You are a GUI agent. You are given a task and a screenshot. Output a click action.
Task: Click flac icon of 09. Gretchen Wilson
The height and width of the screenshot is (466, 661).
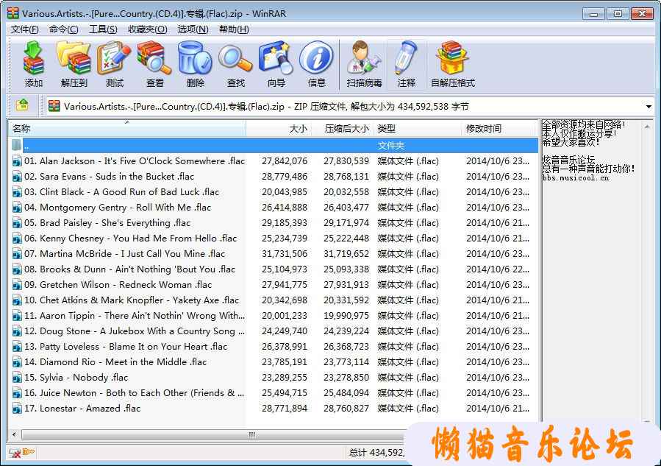[x=17, y=284]
